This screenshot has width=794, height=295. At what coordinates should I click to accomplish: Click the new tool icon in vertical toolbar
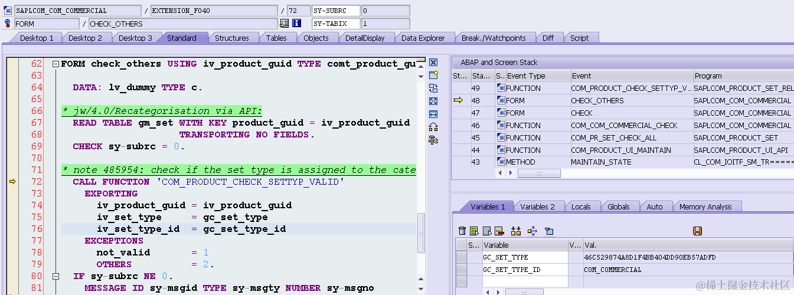pyautogui.click(x=433, y=76)
